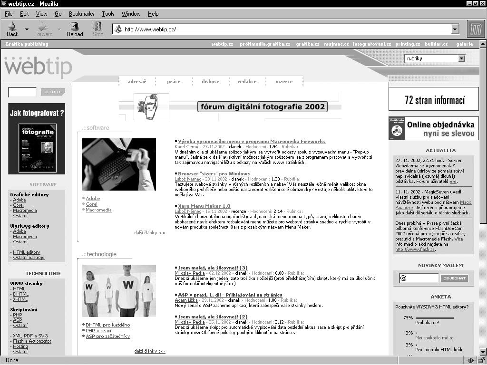Click the page scrollbar down arrow
The height and width of the screenshot is (365, 487).
click(483, 352)
